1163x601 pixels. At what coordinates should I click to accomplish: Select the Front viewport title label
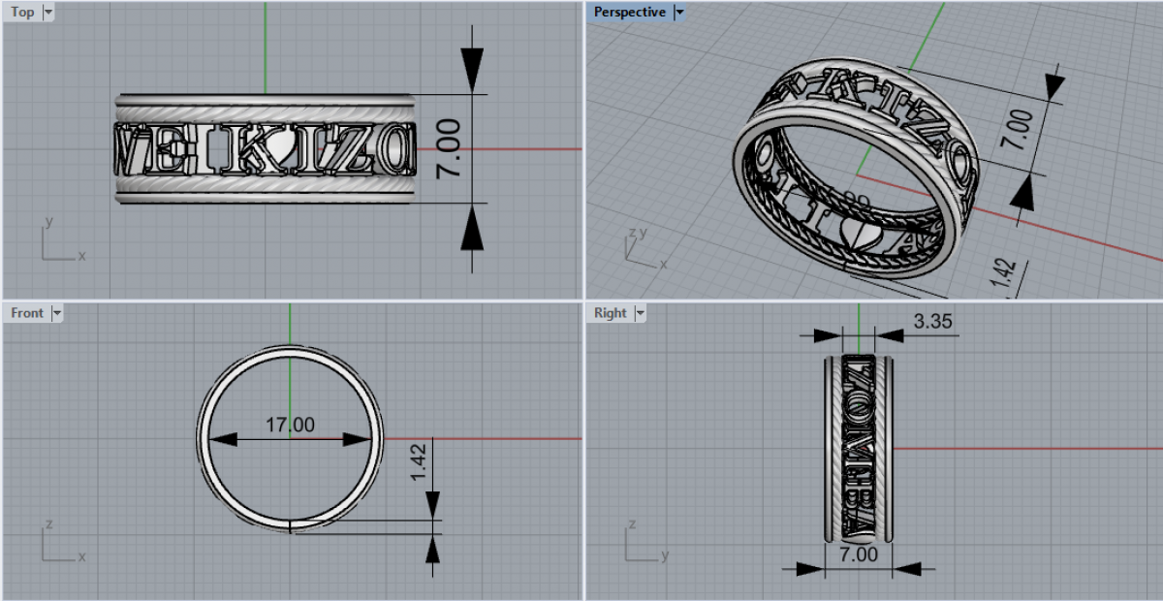coord(27,313)
